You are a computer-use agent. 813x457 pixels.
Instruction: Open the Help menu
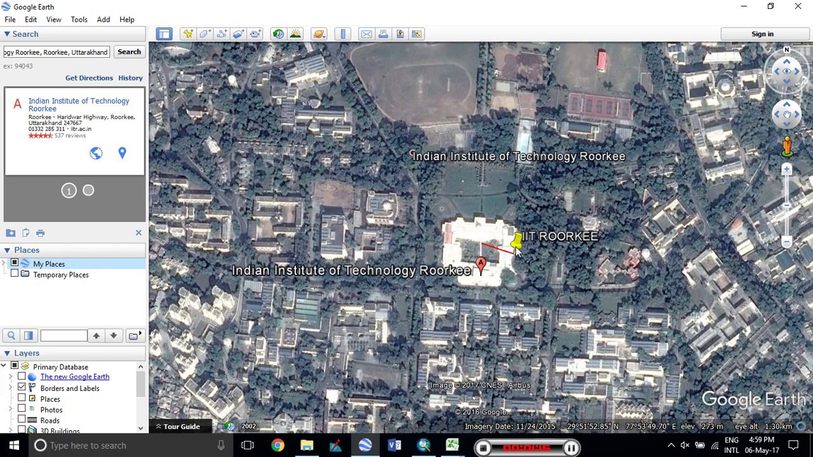[126, 19]
